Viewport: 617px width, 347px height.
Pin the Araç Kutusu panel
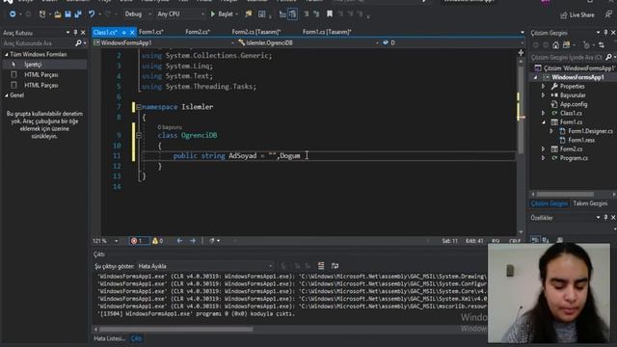[75, 33]
